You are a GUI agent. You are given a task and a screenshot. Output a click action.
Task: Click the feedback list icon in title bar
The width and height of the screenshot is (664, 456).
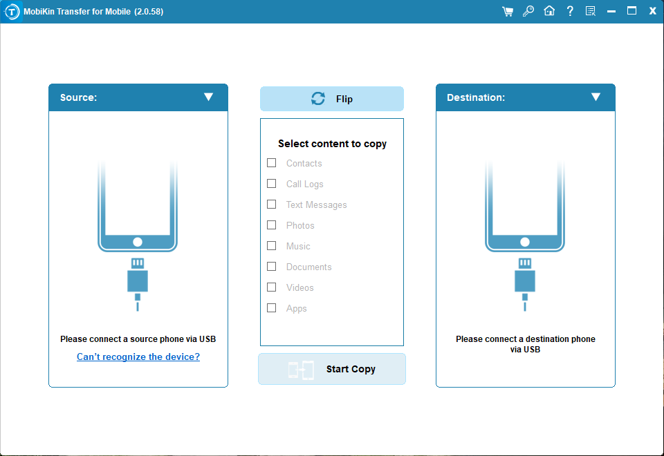(590, 11)
